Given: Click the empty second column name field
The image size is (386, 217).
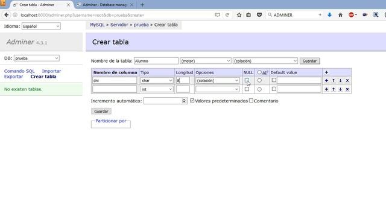Looking at the screenshot, I should tap(115, 89).
